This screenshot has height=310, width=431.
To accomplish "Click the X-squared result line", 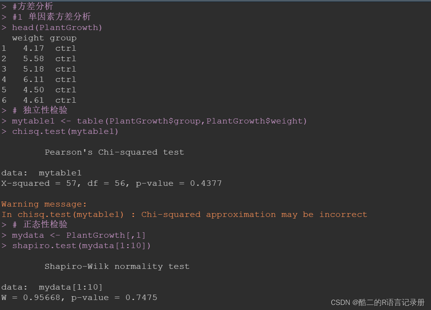I will (x=111, y=183).
